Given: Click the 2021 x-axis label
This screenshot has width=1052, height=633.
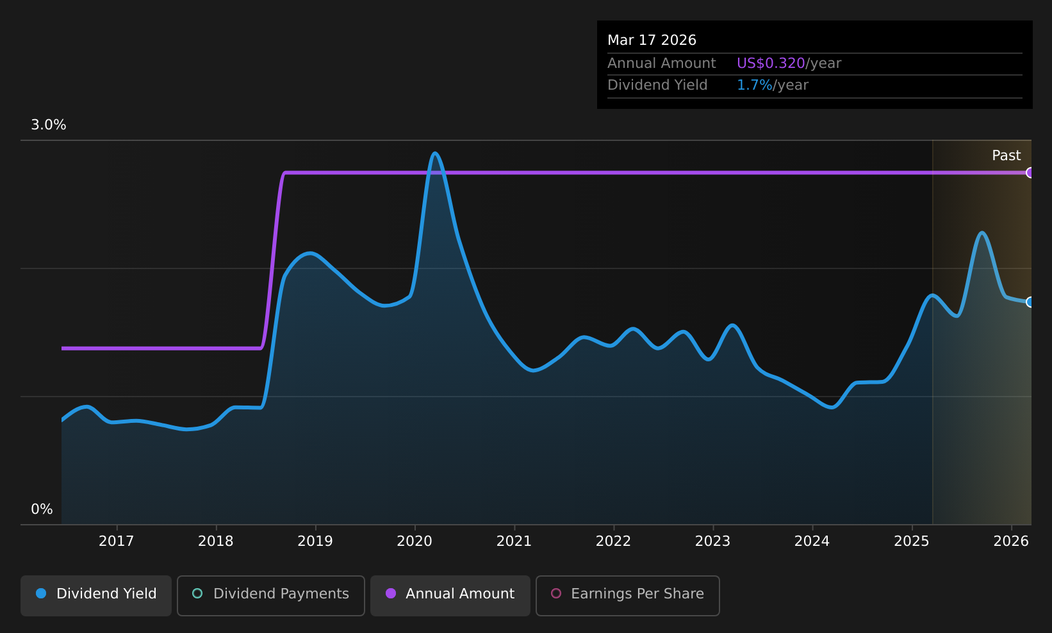Looking at the screenshot, I should [514, 541].
